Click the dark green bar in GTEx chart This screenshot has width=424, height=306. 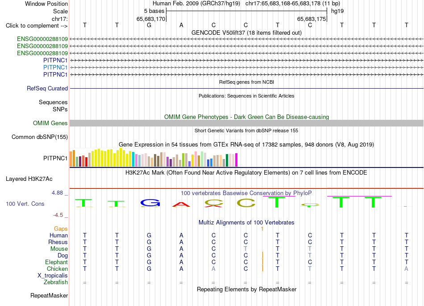[x=227, y=160]
